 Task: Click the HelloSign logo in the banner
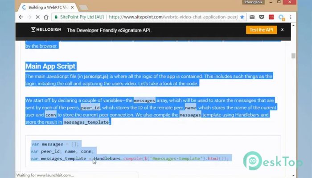(x=46, y=30)
